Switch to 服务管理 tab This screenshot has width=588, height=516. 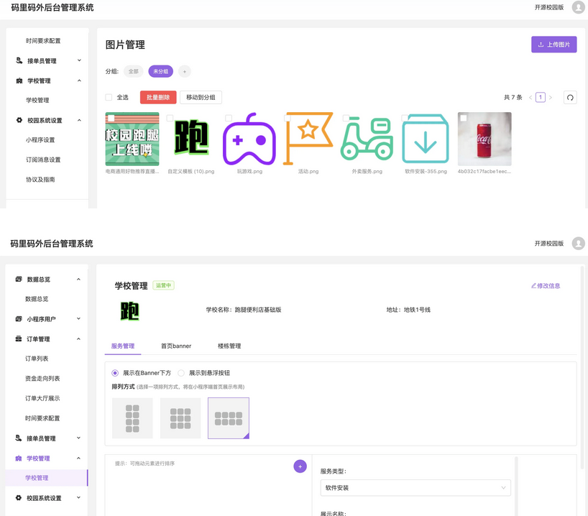[x=123, y=346]
